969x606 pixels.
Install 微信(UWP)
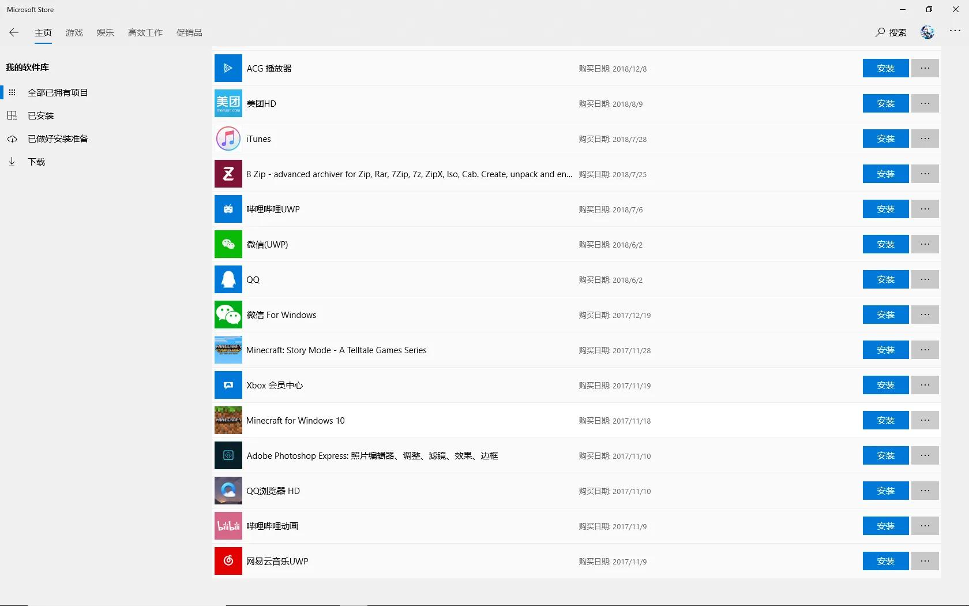pos(886,244)
